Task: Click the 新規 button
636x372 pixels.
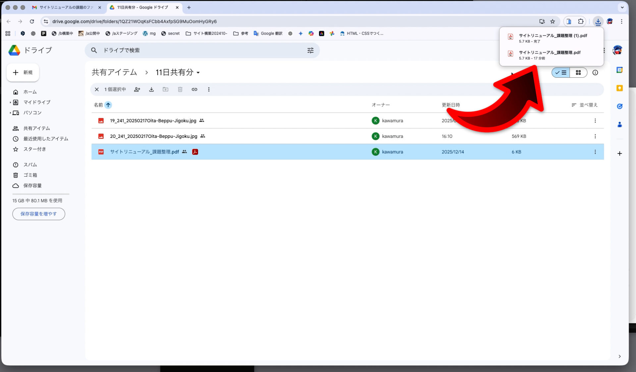Action: point(23,72)
